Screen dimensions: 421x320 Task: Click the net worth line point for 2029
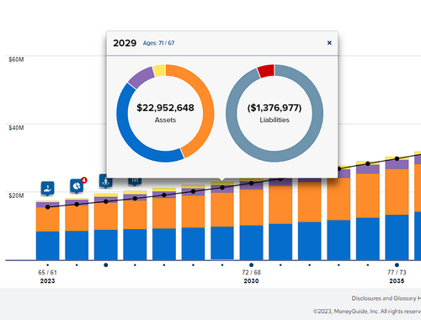click(222, 188)
